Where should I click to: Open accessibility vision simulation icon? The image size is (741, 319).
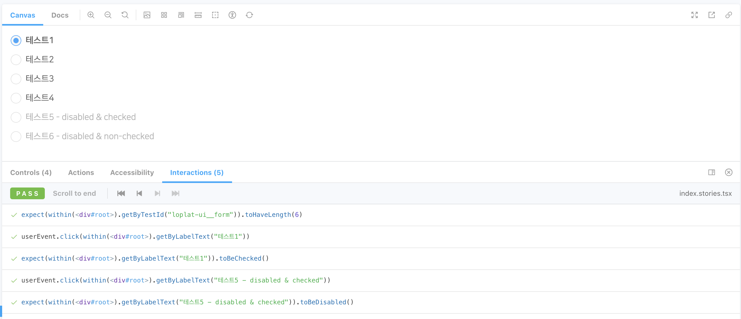click(x=232, y=15)
